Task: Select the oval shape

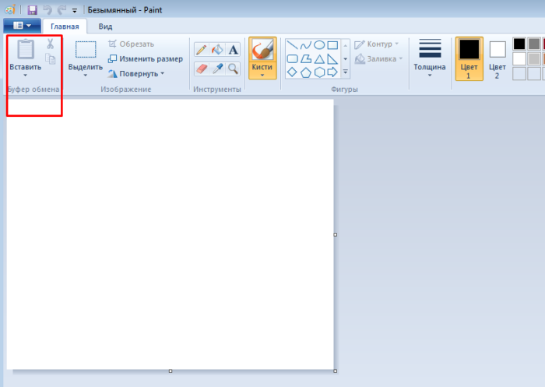Action: click(319, 45)
